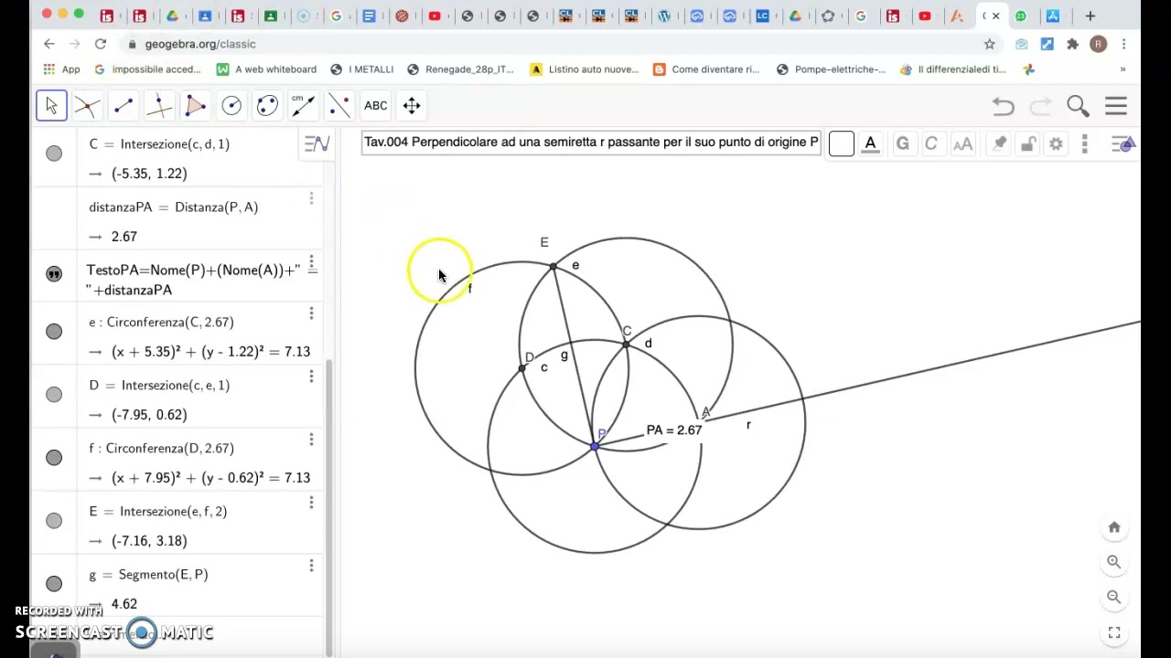The width and height of the screenshot is (1171, 658).
Task: Bookmark this page with star icon
Action: pos(989,44)
